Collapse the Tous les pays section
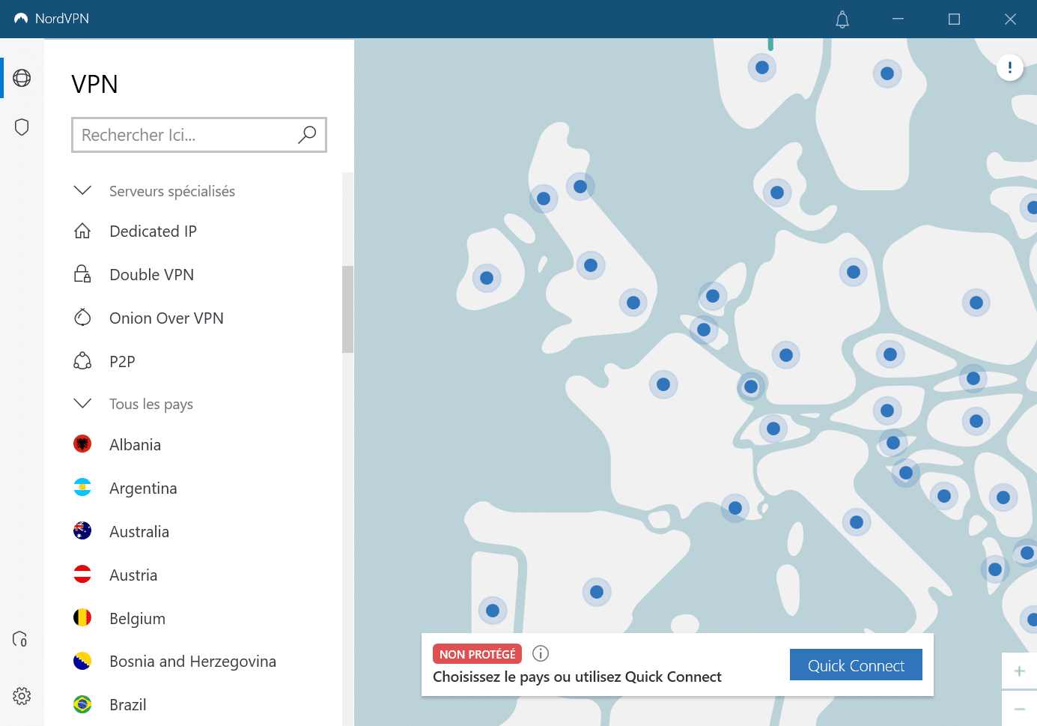The image size is (1037, 726). tap(82, 403)
